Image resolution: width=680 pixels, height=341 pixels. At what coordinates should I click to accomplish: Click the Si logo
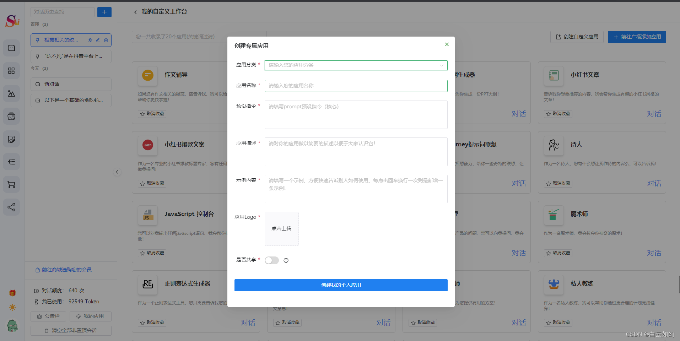tap(12, 21)
